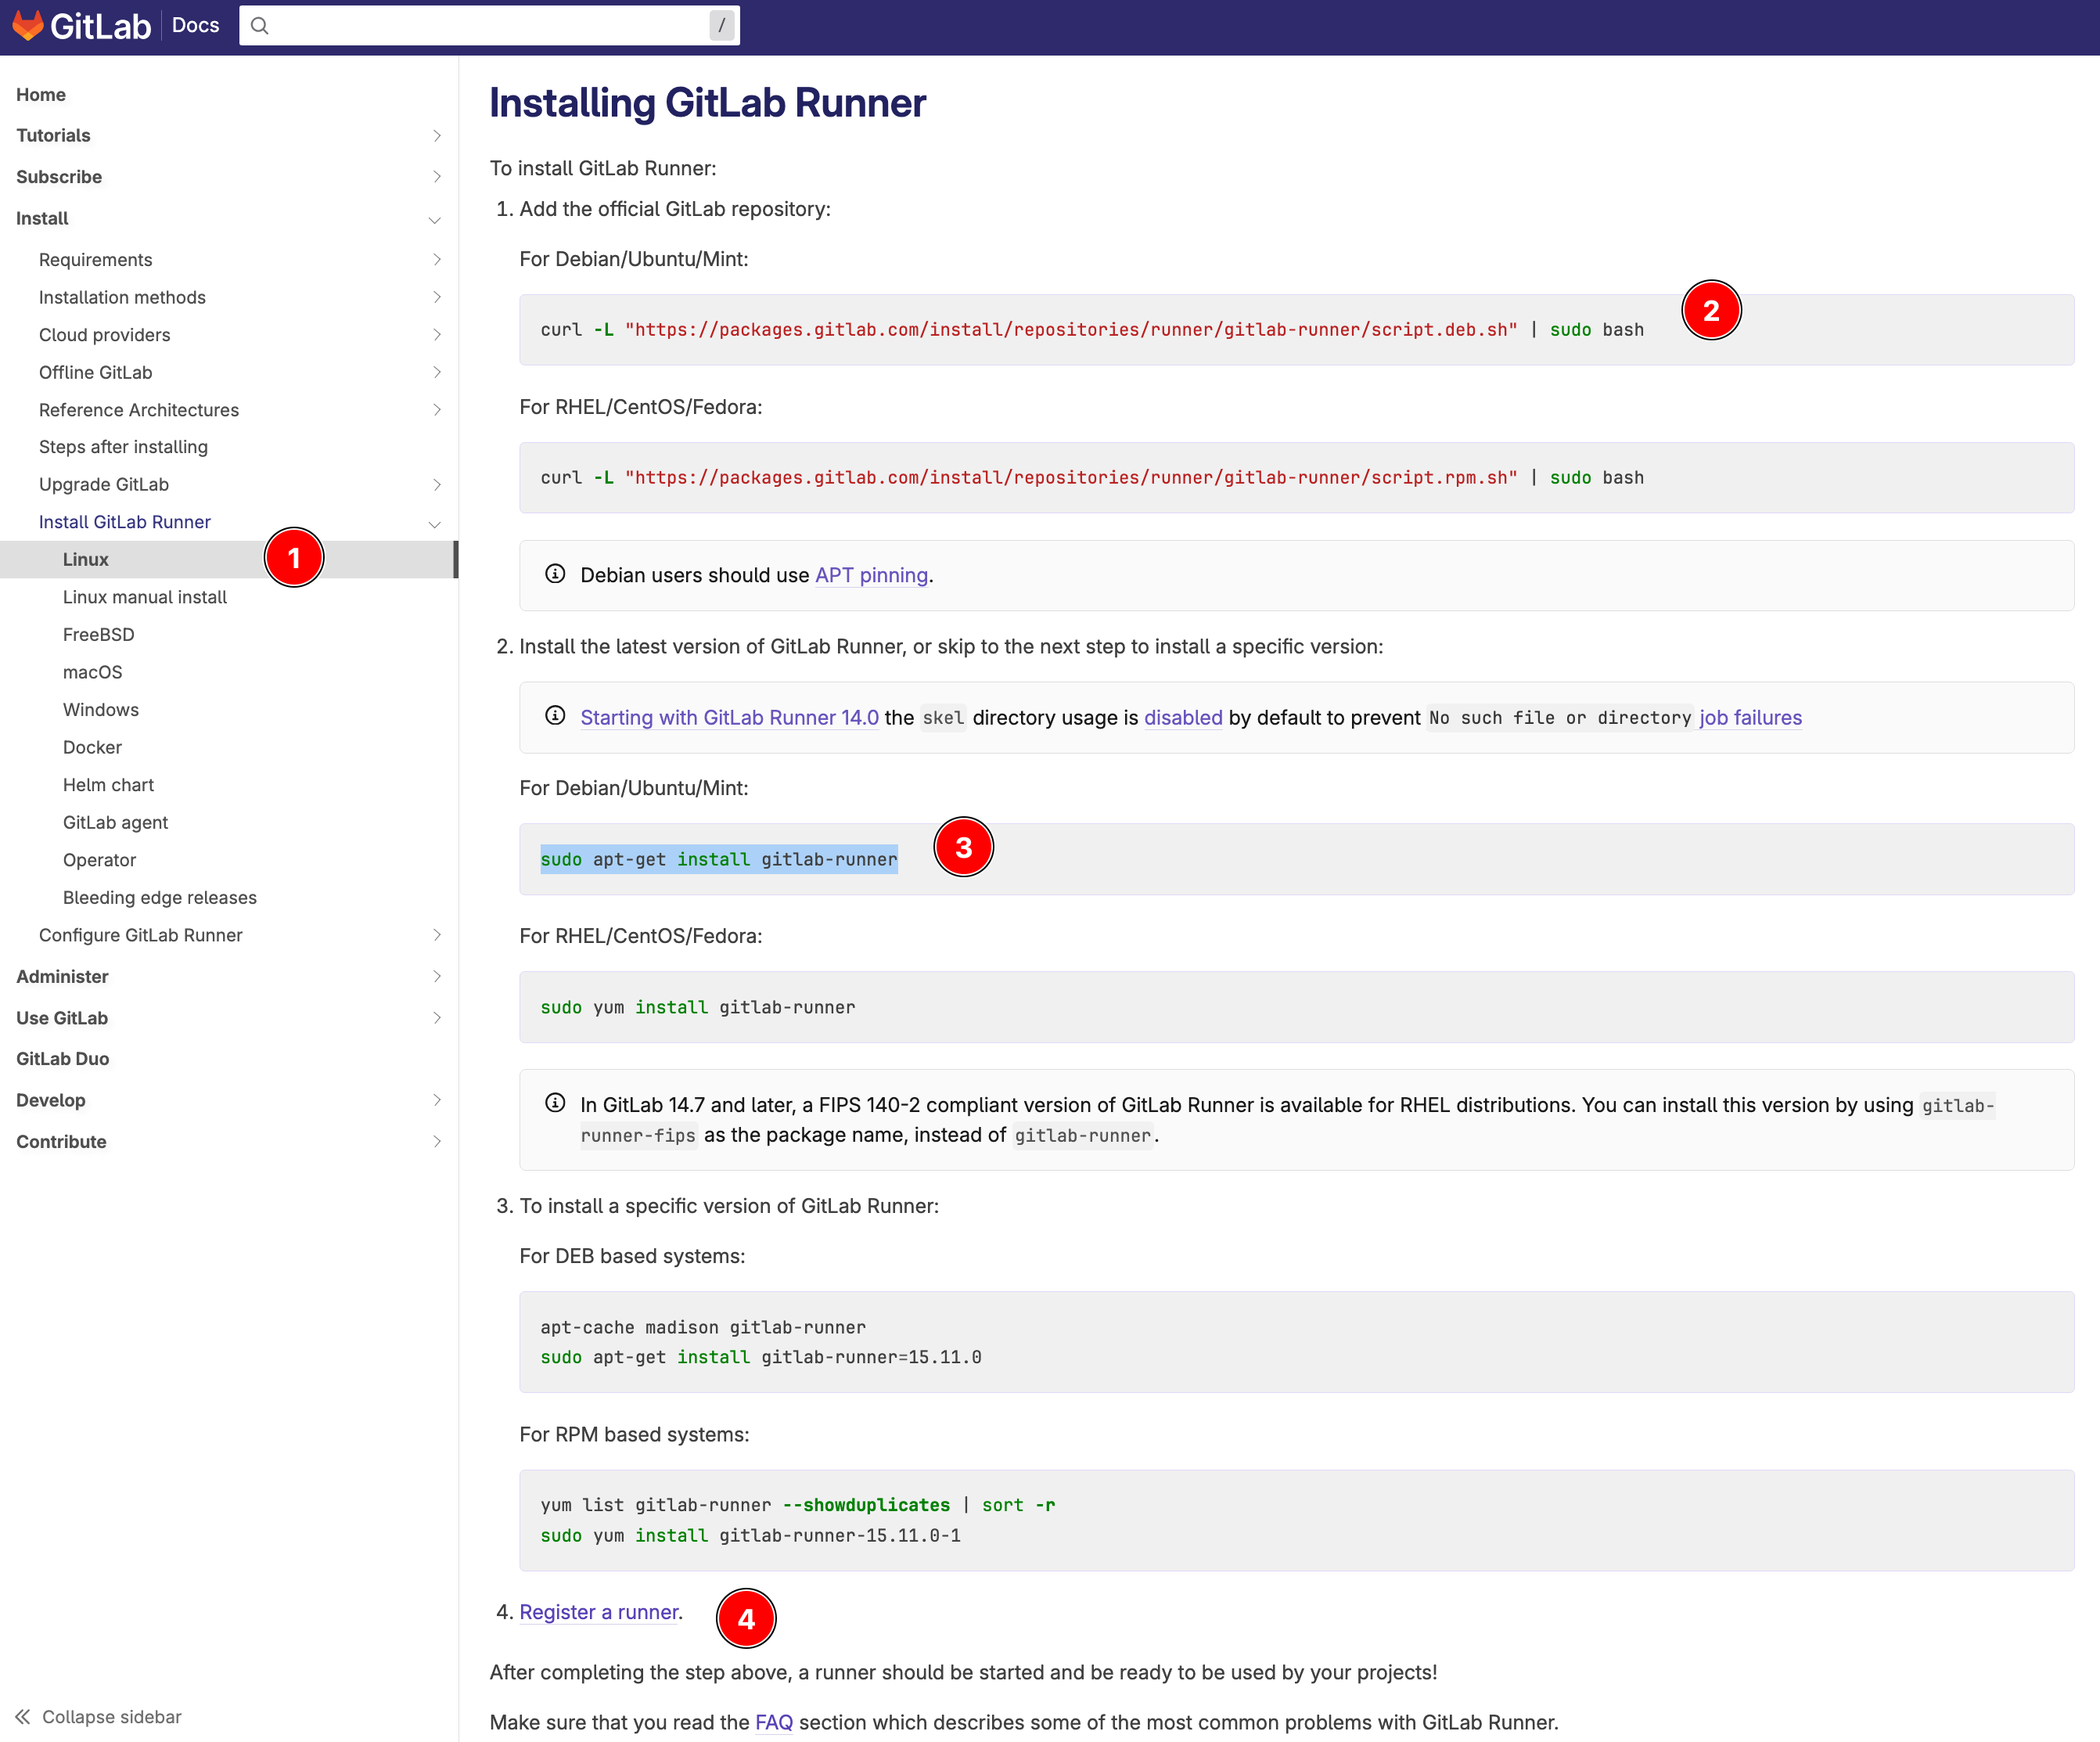
Task: Expand the Administer section chevron
Action: [436, 976]
